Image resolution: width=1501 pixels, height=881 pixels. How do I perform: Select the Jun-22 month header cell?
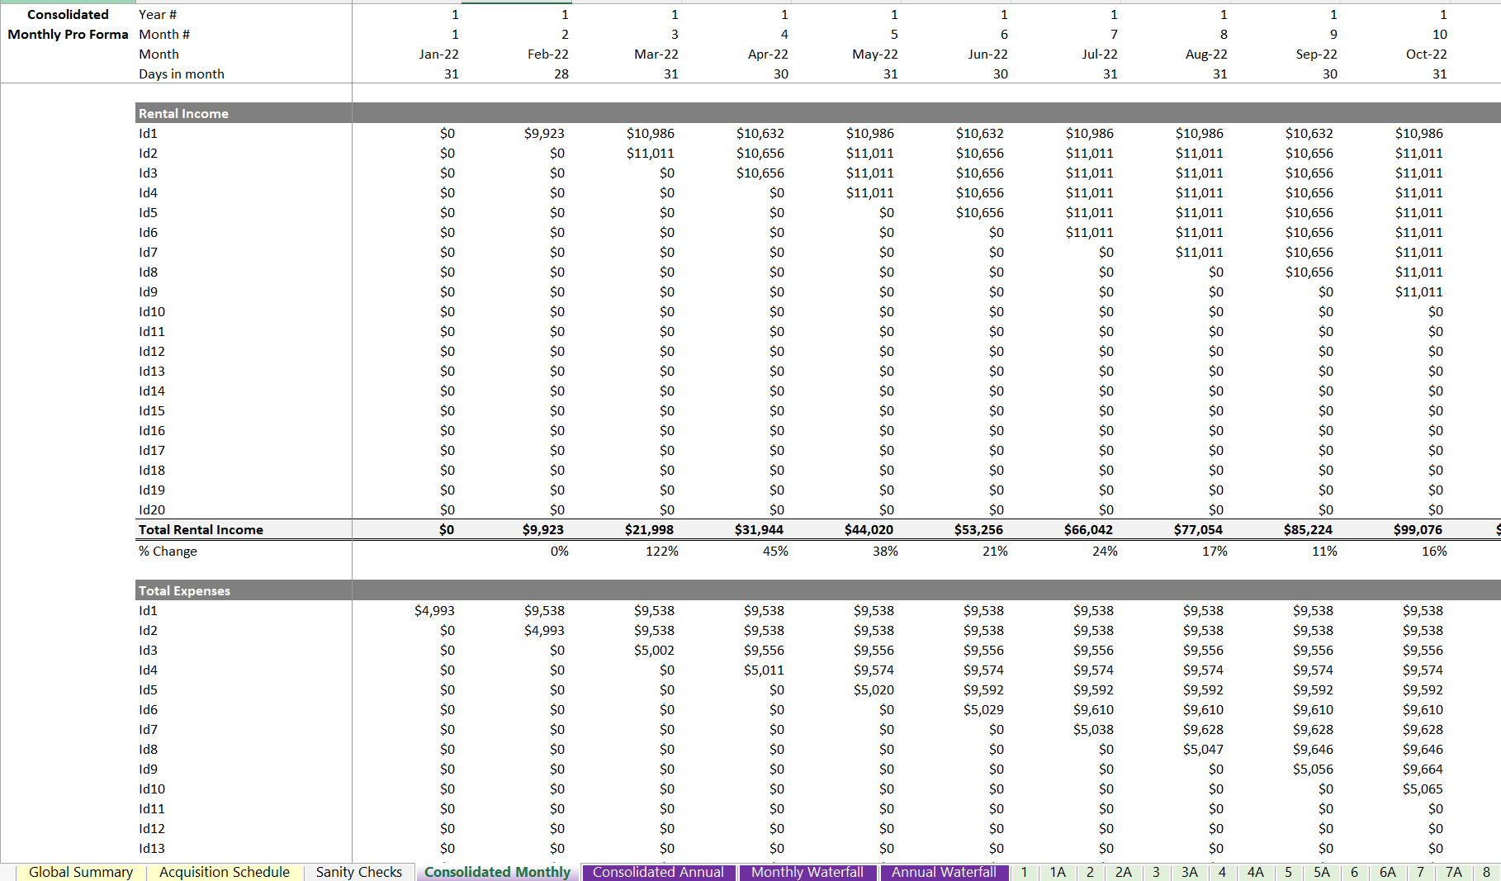[987, 54]
